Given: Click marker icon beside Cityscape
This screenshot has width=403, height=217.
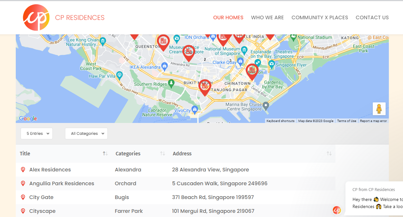Looking at the screenshot, I should [x=23, y=211].
